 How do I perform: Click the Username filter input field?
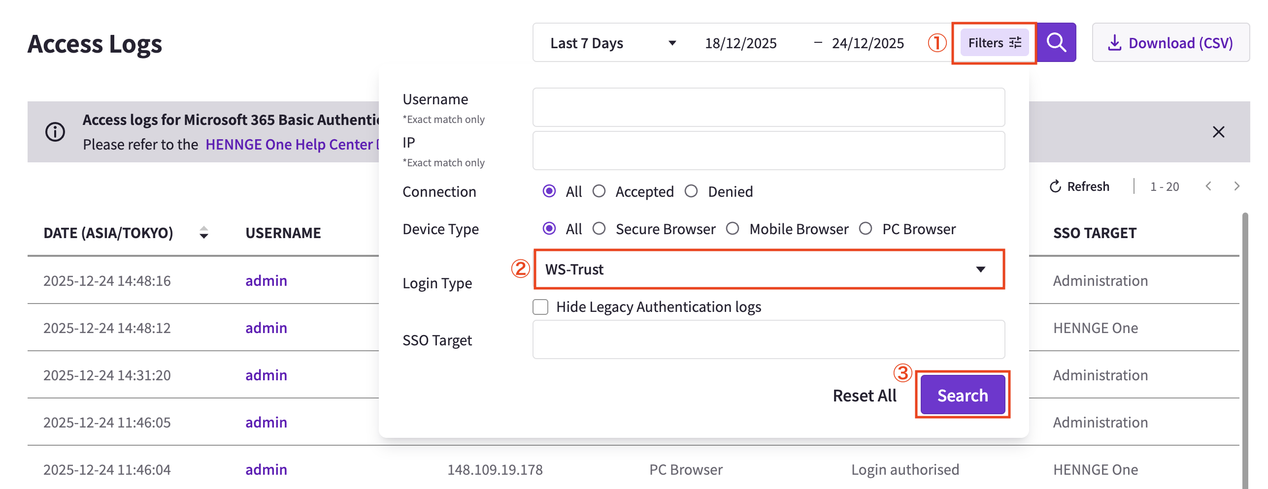coord(768,107)
